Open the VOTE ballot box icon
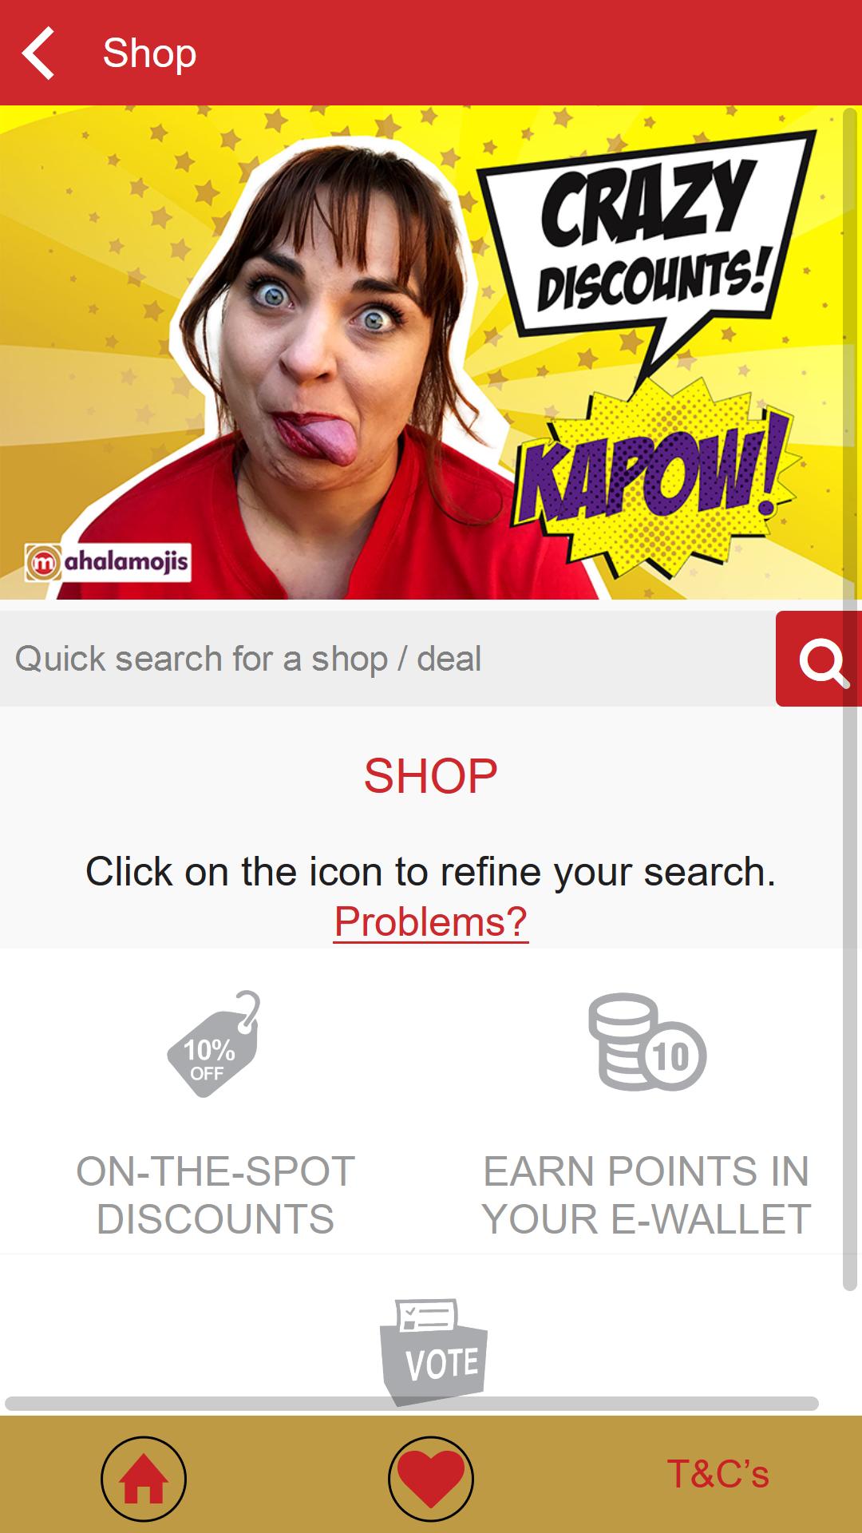This screenshot has width=862, height=1533. [x=433, y=1351]
